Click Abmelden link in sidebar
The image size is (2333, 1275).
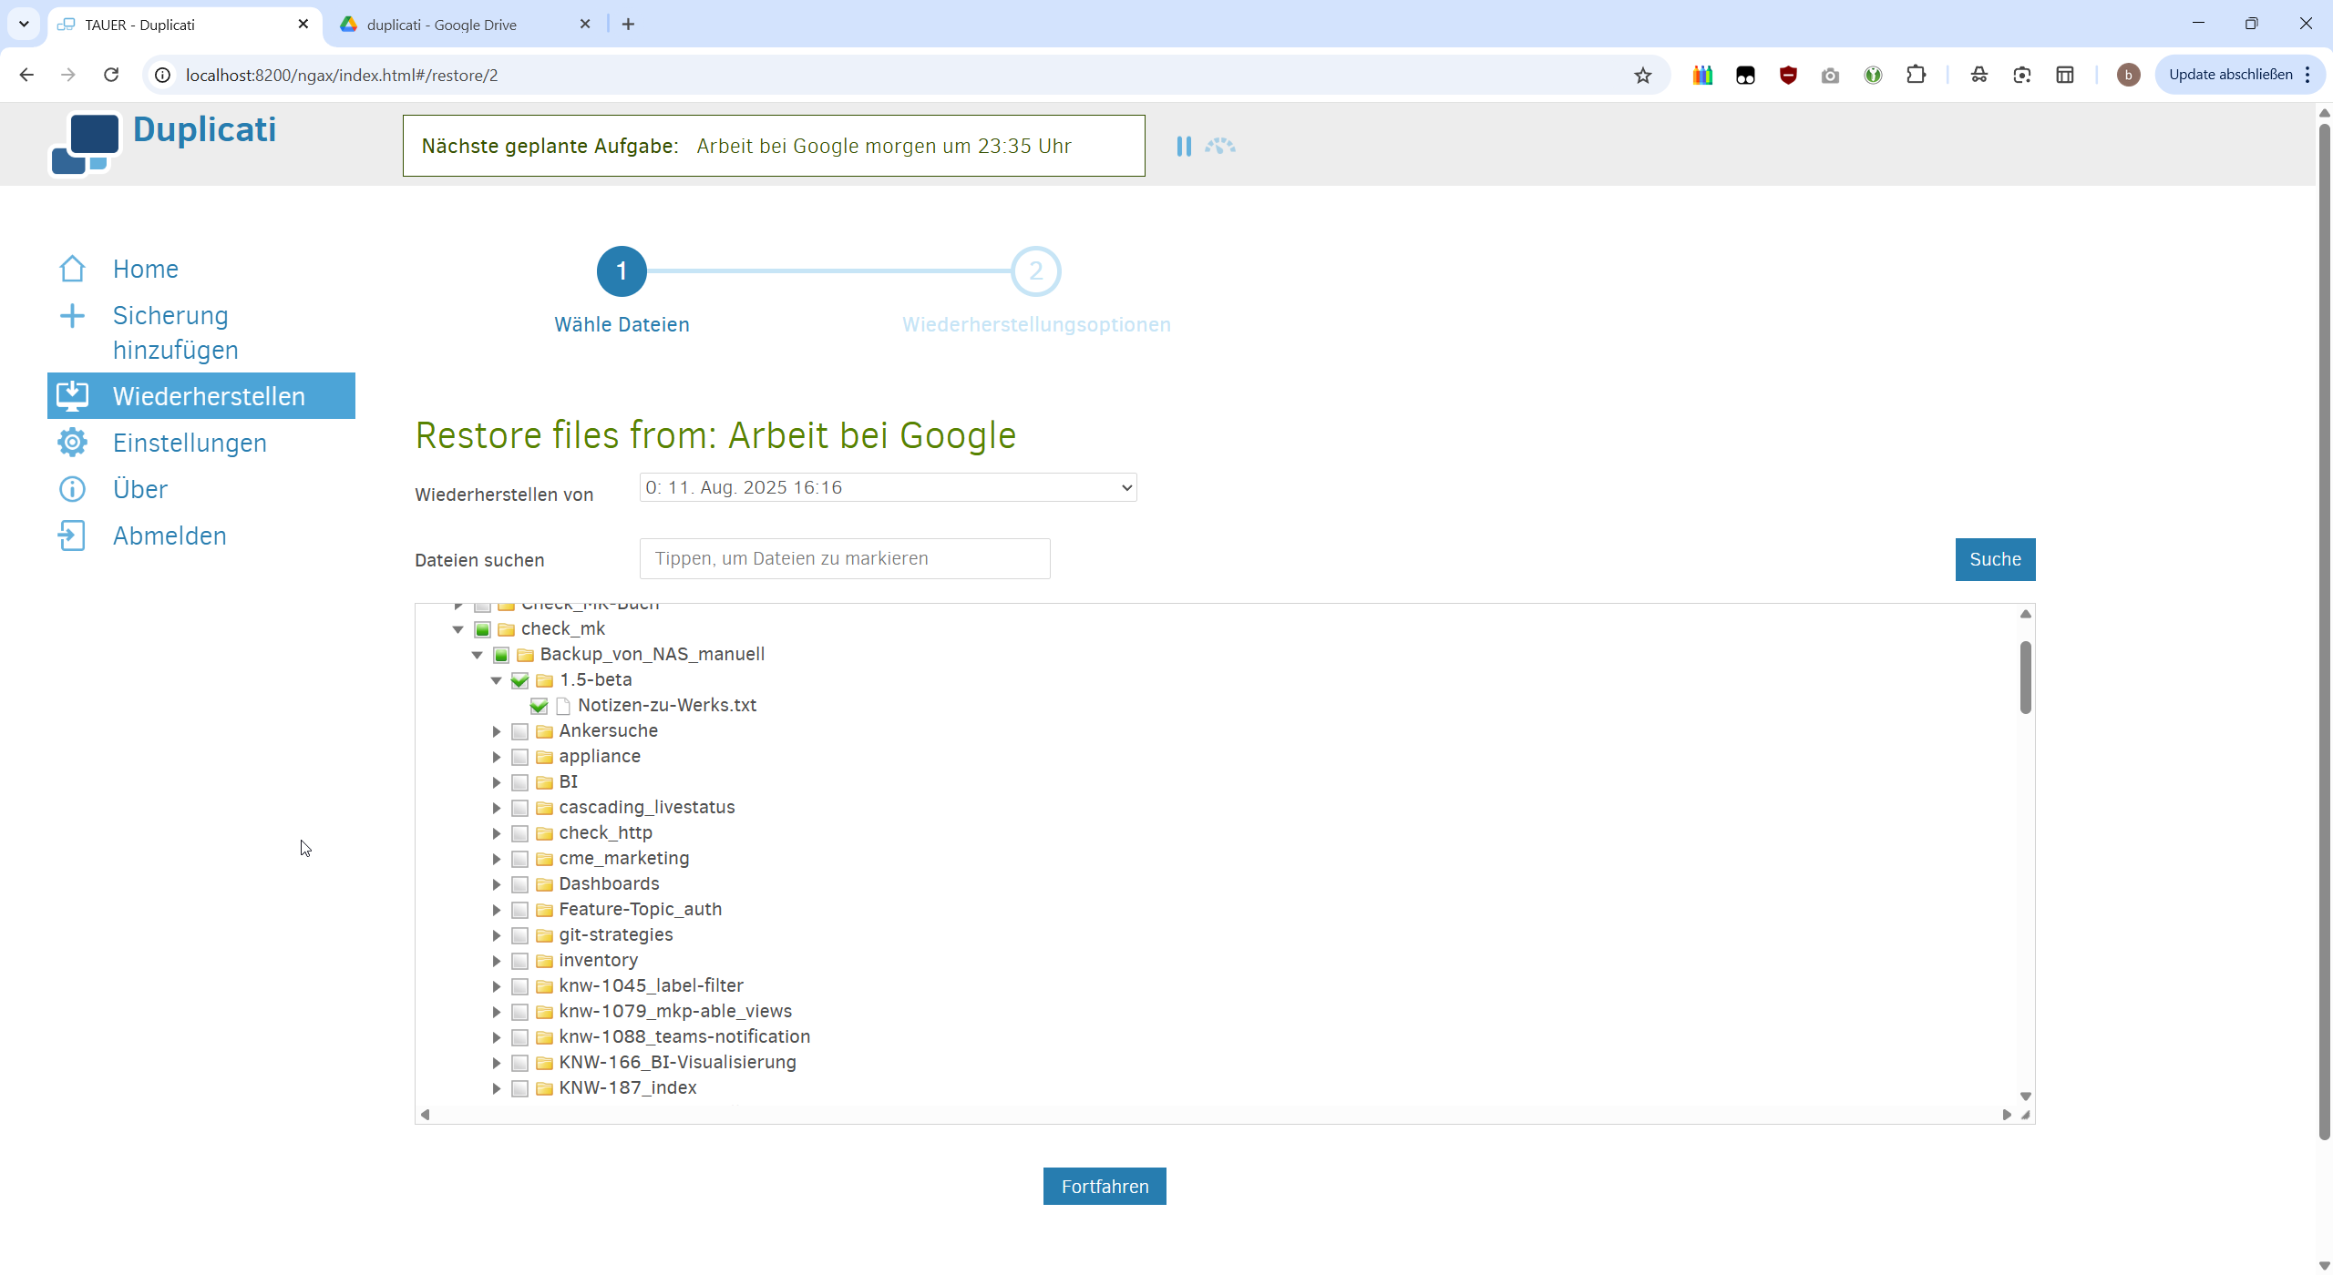(x=170, y=535)
